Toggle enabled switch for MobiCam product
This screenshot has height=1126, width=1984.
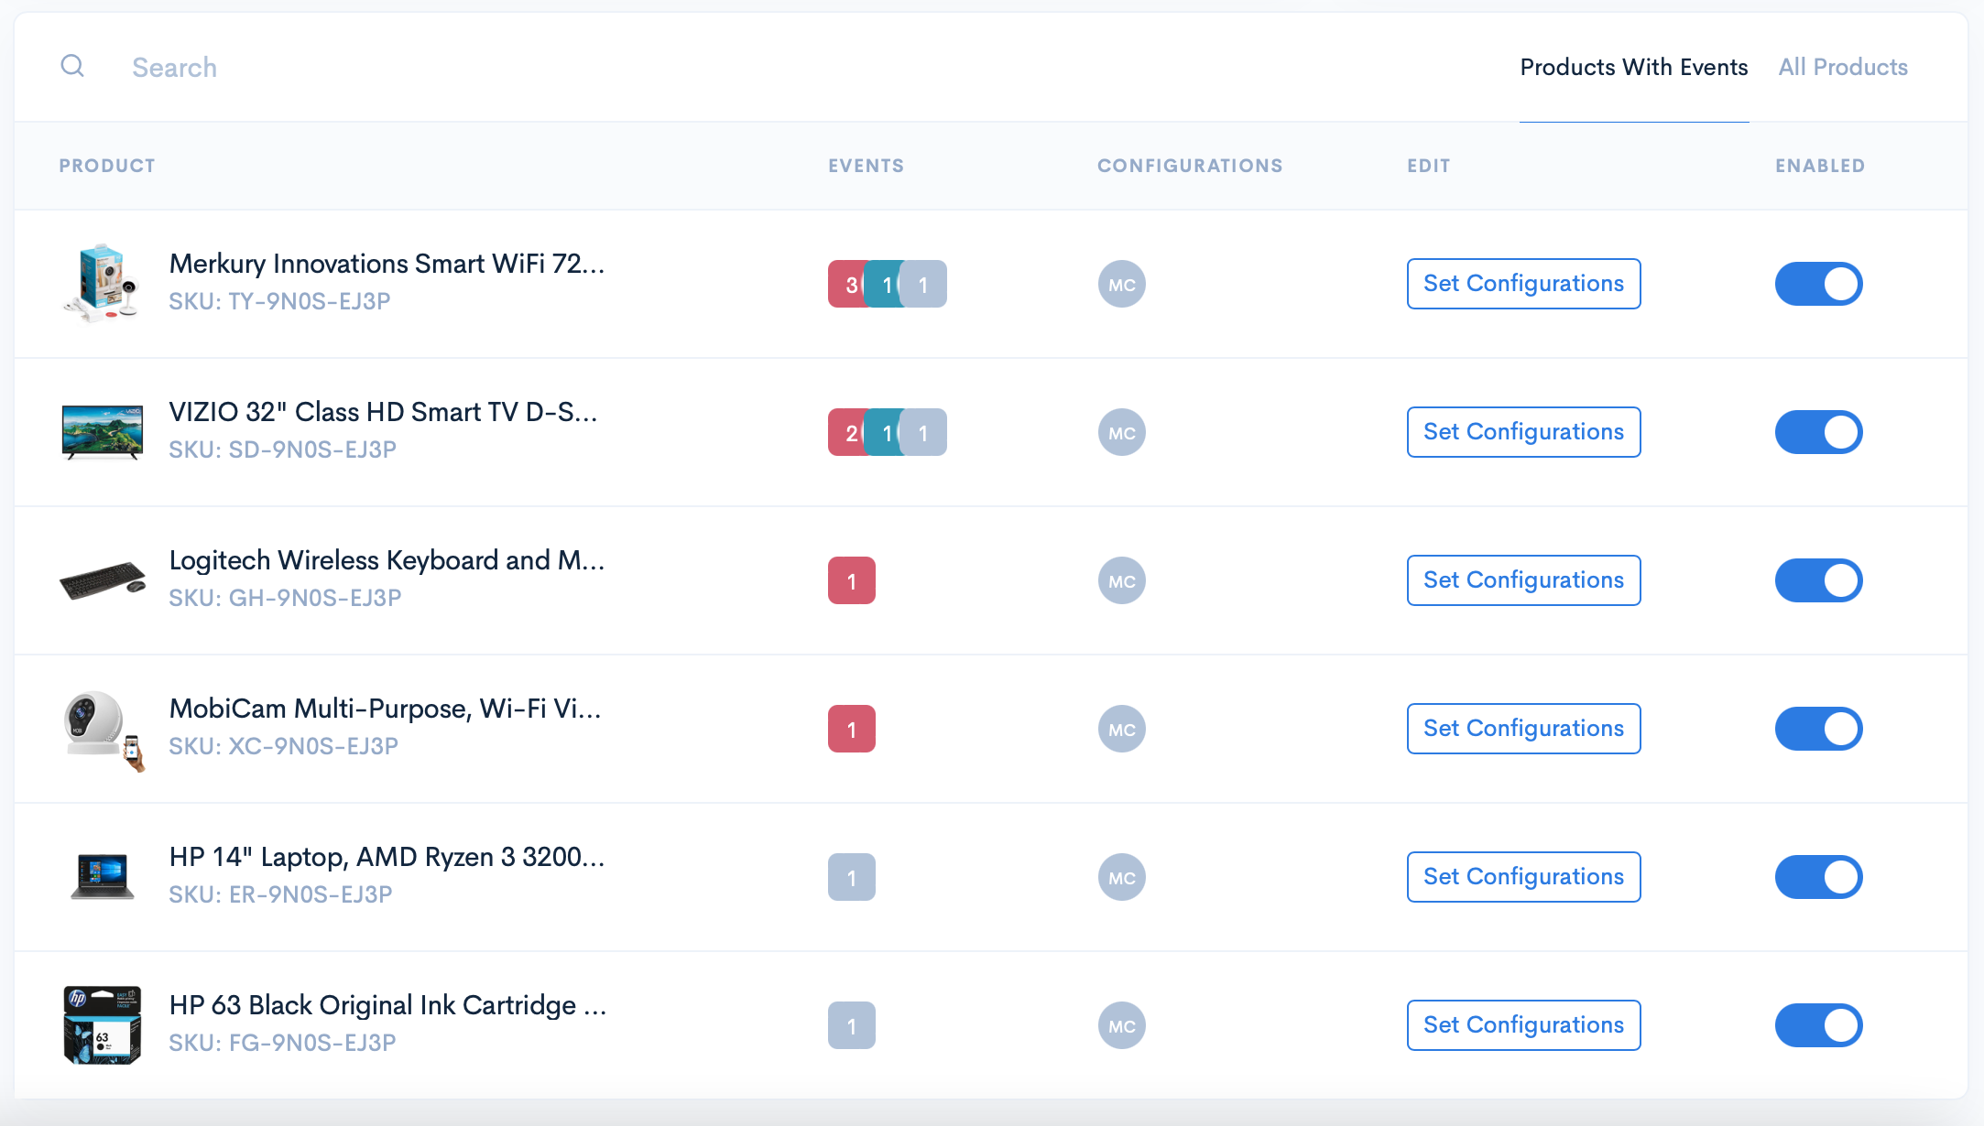(x=1818, y=729)
